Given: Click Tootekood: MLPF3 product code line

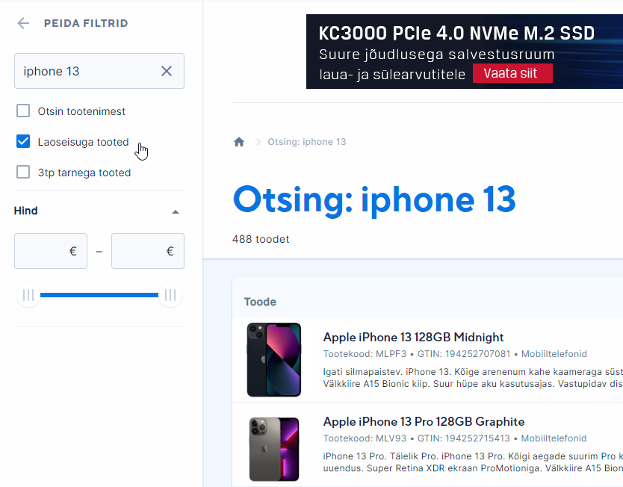Looking at the screenshot, I should click(x=455, y=354).
